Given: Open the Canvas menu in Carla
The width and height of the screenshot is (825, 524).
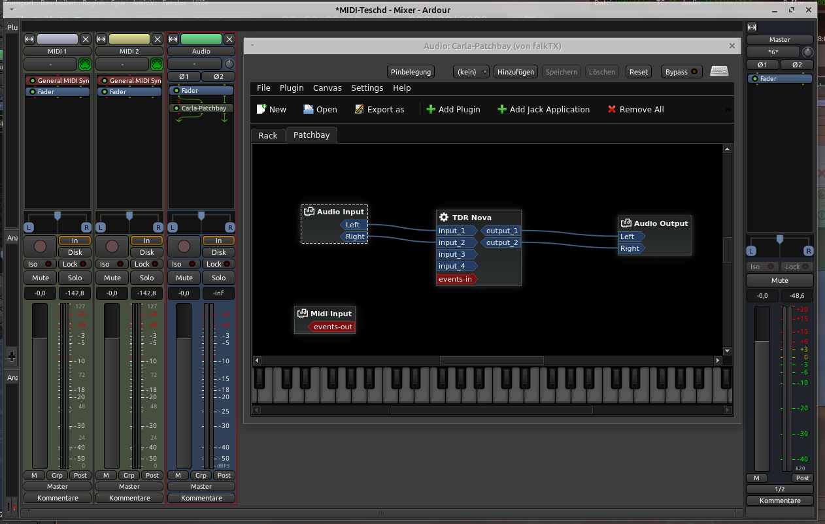Looking at the screenshot, I should point(328,88).
